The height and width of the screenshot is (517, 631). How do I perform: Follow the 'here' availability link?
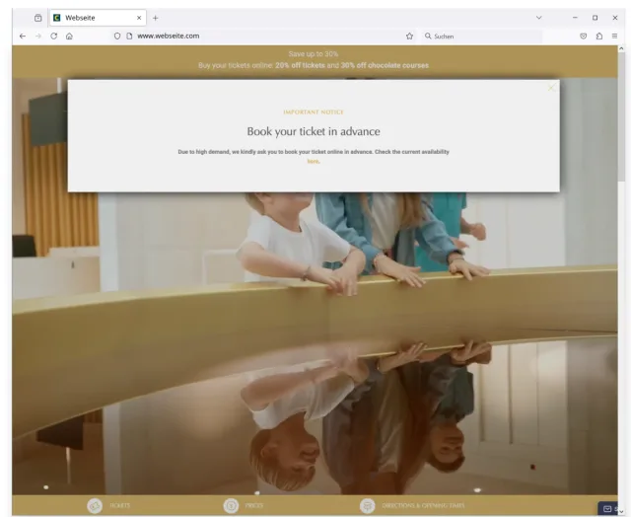314,162
